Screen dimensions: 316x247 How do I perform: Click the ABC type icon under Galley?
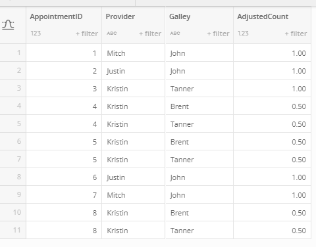pyautogui.click(x=175, y=34)
